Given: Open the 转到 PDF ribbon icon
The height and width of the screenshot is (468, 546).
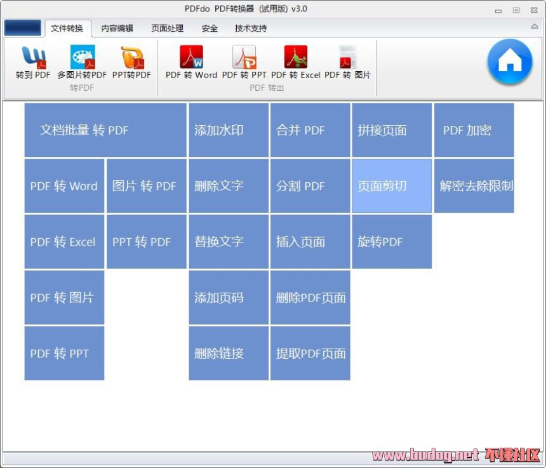Looking at the screenshot, I should coord(33,62).
